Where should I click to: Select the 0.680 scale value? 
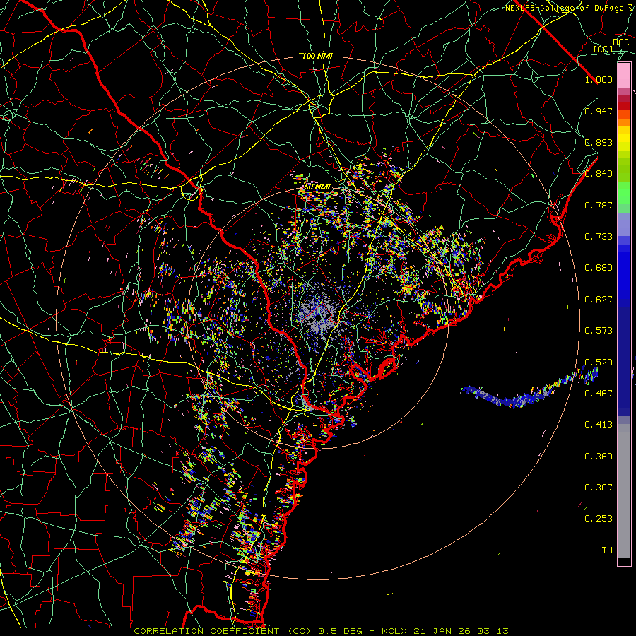click(x=599, y=268)
